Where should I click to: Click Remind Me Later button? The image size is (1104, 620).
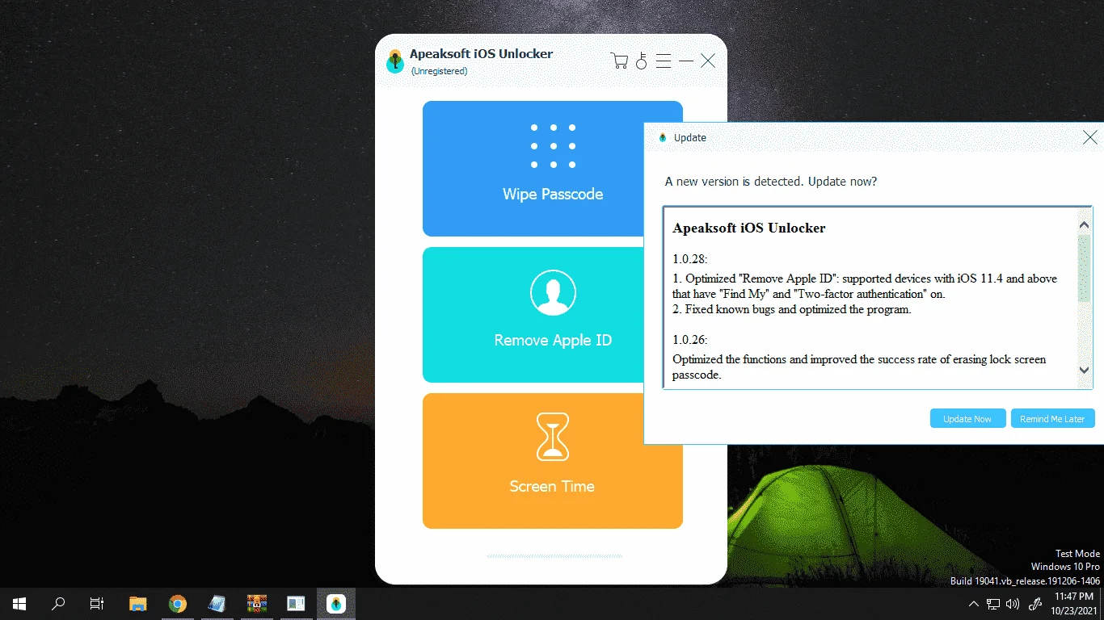coord(1052,418)
